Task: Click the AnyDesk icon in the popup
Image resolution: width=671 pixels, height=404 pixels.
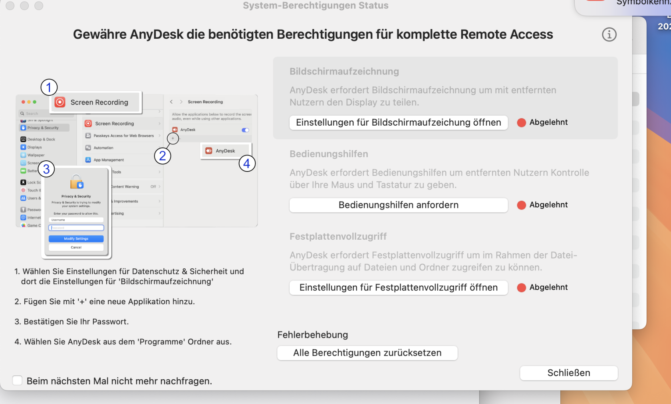Action: (209, 151)
